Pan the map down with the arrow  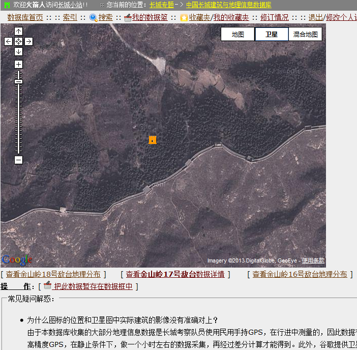[x=18, y=51]
